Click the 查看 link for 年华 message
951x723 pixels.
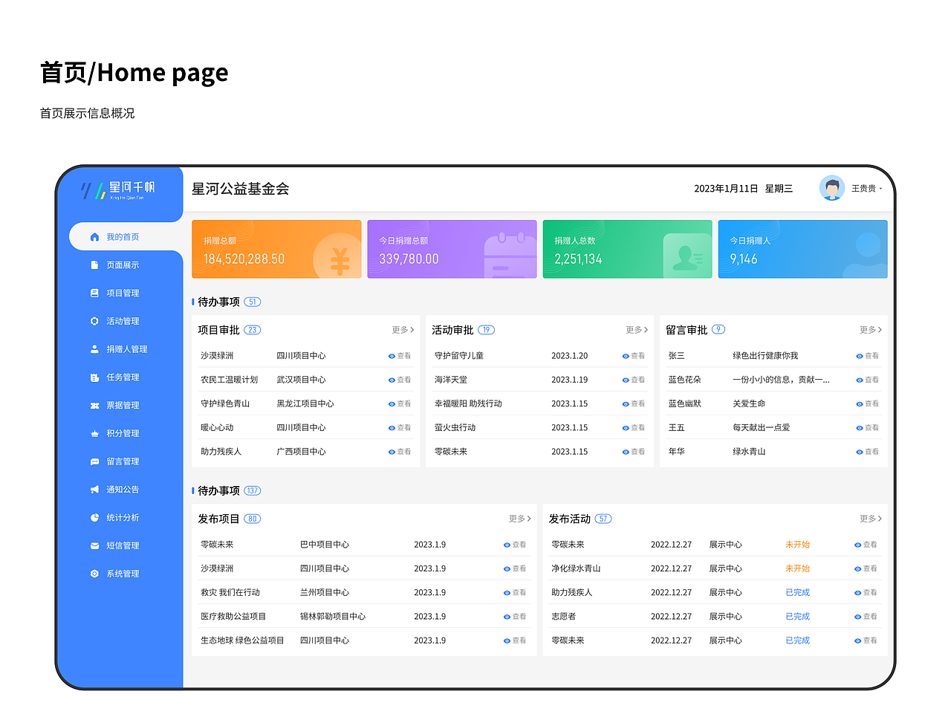click(x=867, y=452)
